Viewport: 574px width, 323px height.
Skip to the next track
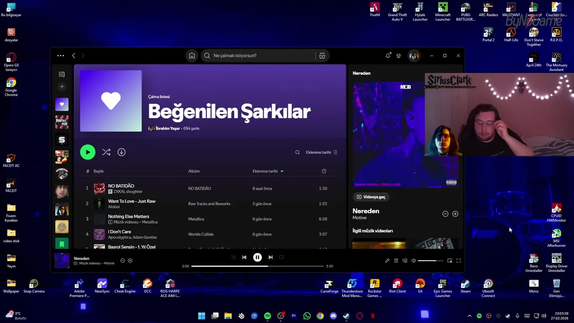(x=270, y=258)
